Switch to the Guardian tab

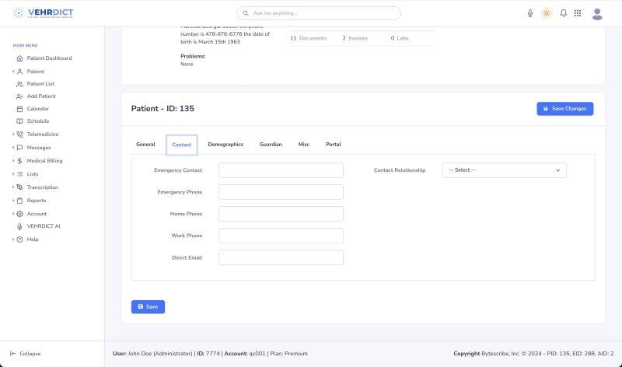[x=271, y=145]
